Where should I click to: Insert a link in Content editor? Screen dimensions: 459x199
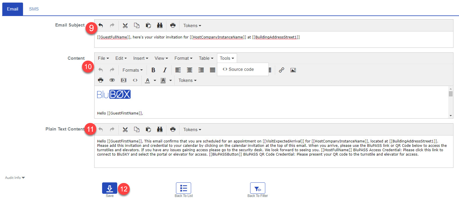[282, 70]
